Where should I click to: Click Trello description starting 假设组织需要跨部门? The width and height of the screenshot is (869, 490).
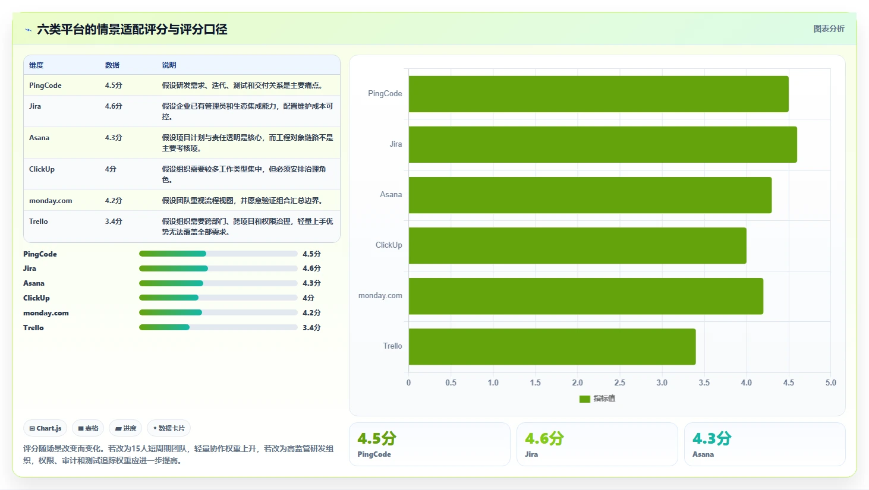248,227
